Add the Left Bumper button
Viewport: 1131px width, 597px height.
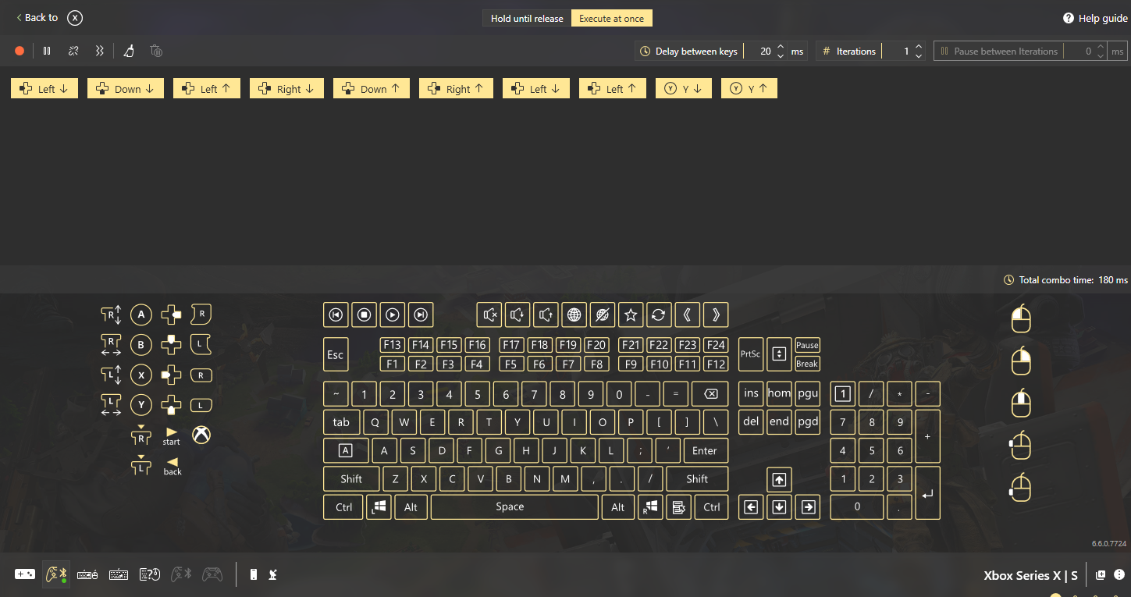click(201, 405)
